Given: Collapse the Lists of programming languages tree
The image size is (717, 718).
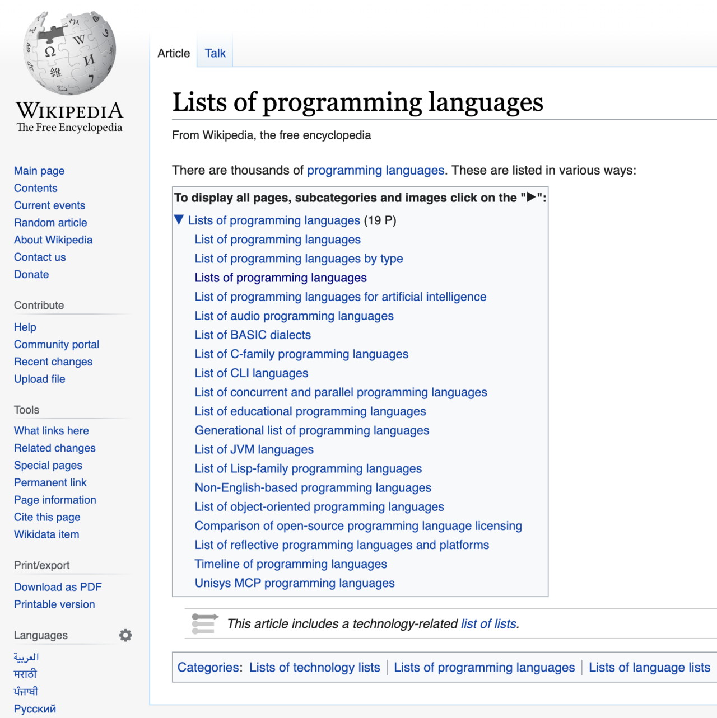Looking at the screenshot, I should point(179,220).
